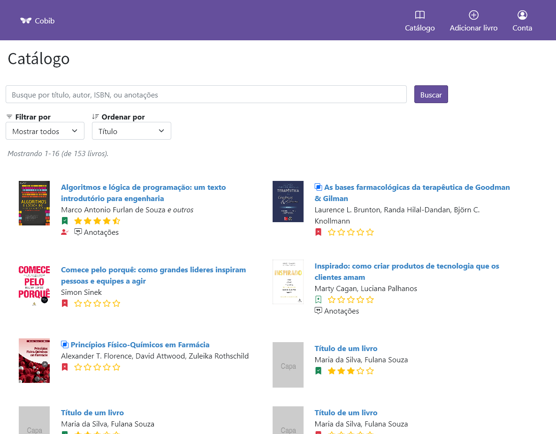Open the Catálogo page from navbar

point(419,21)
